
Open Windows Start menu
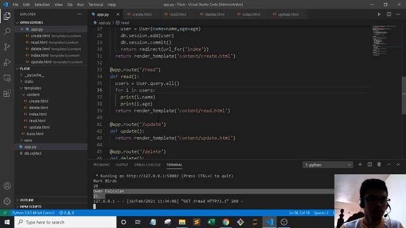click(7, 222)
